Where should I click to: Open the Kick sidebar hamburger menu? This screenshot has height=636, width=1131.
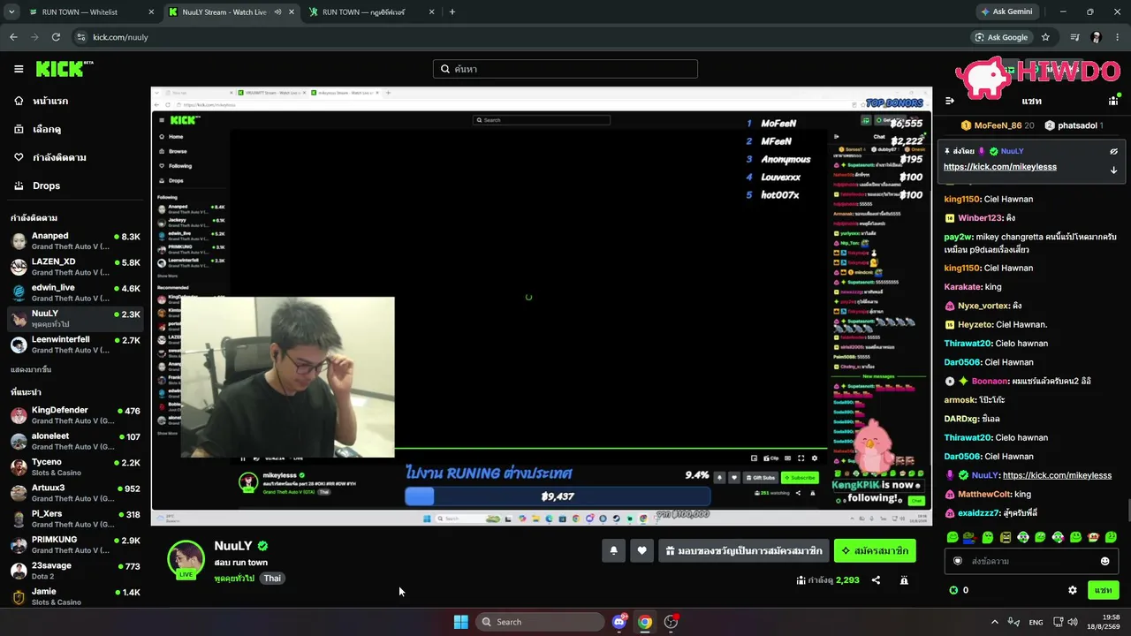pyautogui.click(x=19, y=69)
